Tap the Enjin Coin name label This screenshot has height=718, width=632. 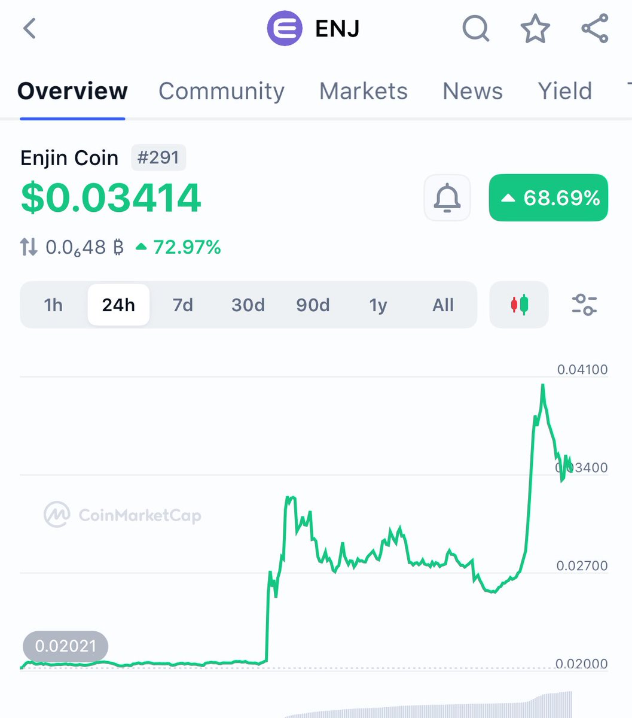point(69,158)
